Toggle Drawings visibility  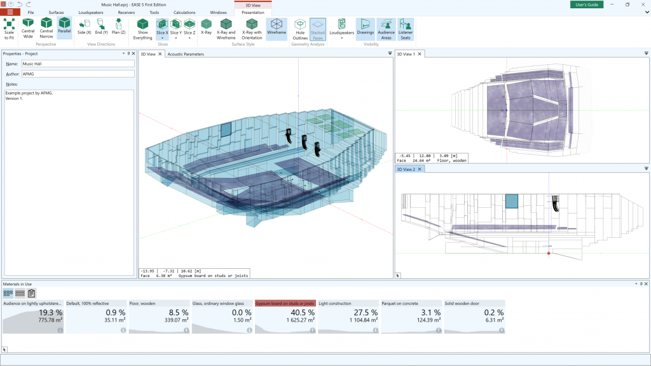pyautogui.click(x=366, y=27)
